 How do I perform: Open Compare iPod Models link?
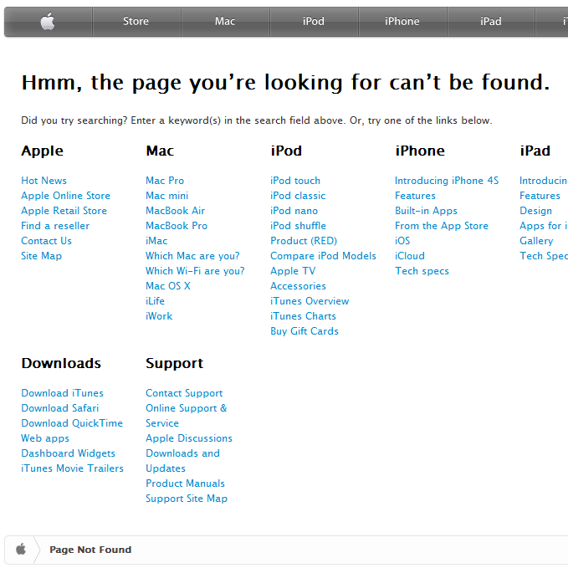click(x=323, y=256)
